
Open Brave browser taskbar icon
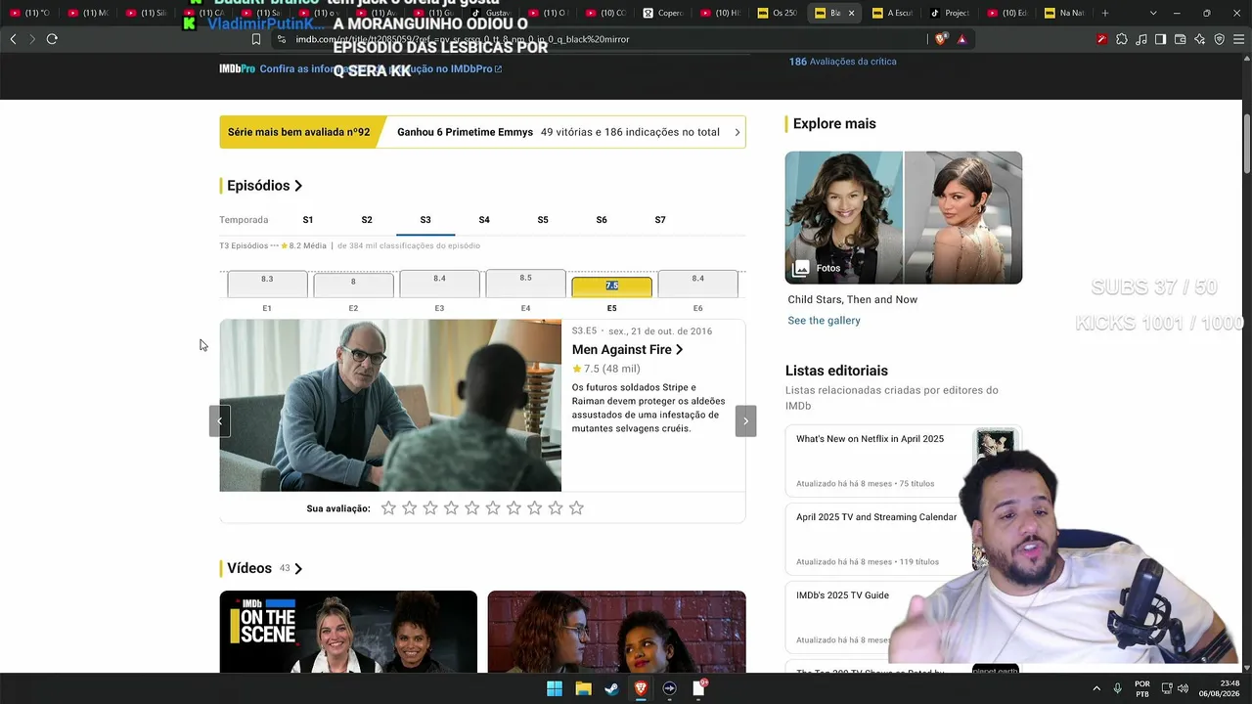tap(641, 688)
